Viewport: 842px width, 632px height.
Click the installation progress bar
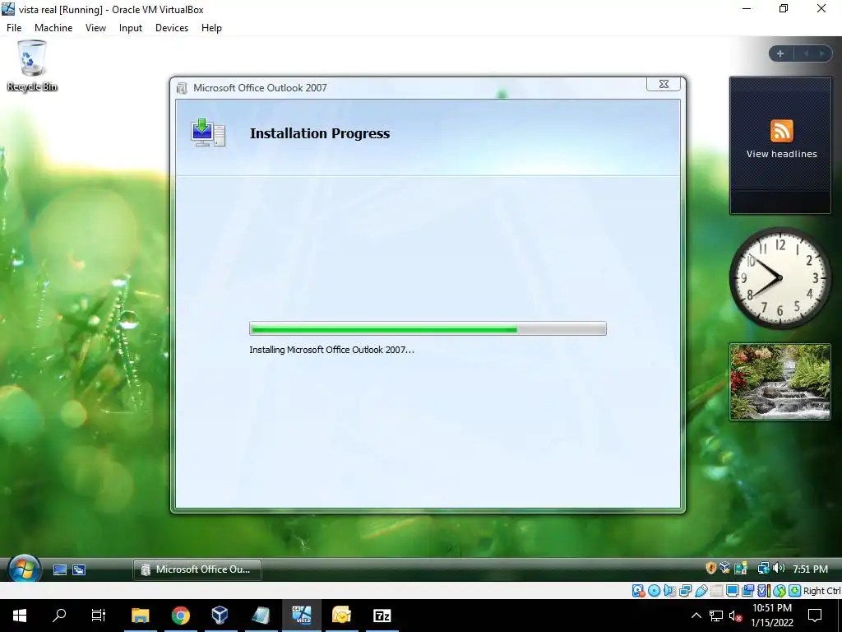click(428, 328)
